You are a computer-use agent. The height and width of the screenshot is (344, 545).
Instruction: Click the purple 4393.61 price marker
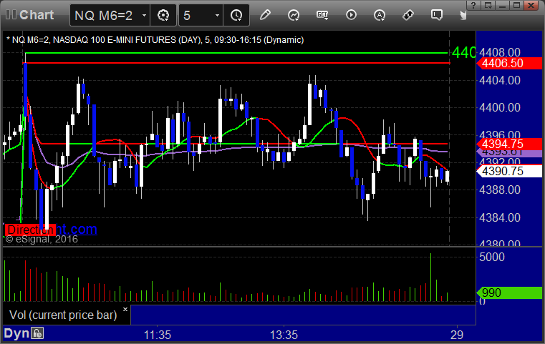click(x=509, y=153)
